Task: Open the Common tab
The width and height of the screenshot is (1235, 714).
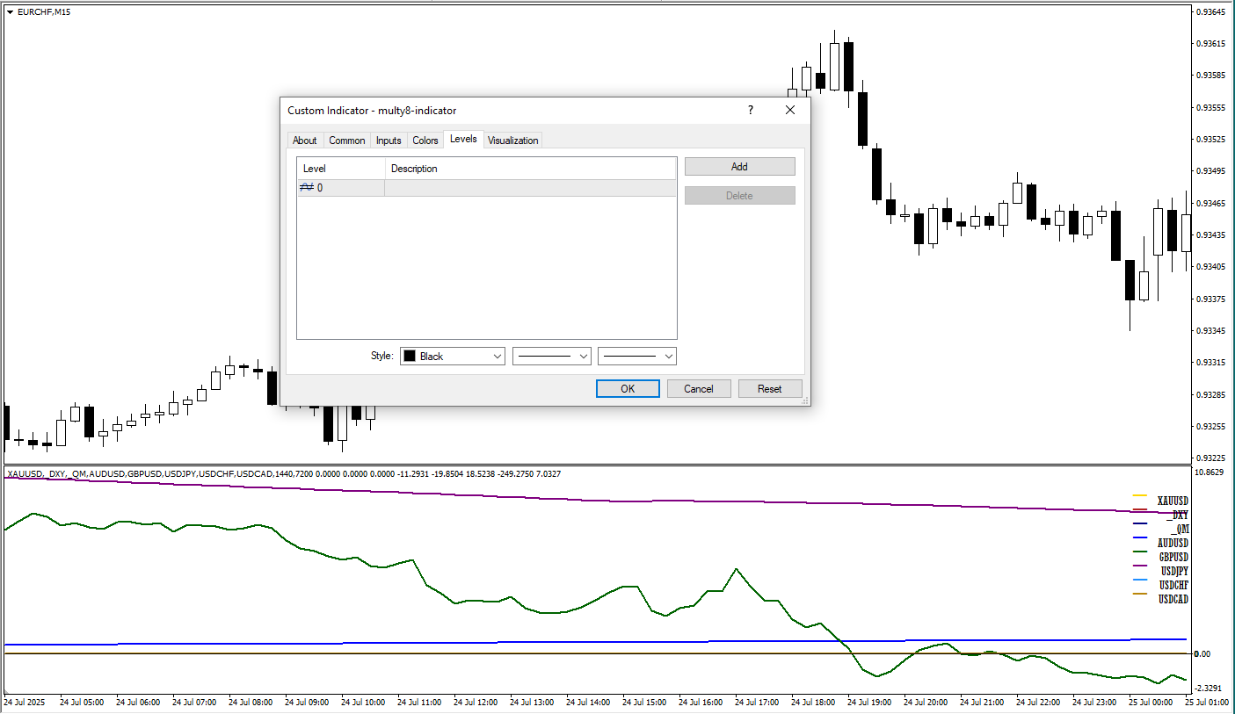Action: click(x=346, y=141)
